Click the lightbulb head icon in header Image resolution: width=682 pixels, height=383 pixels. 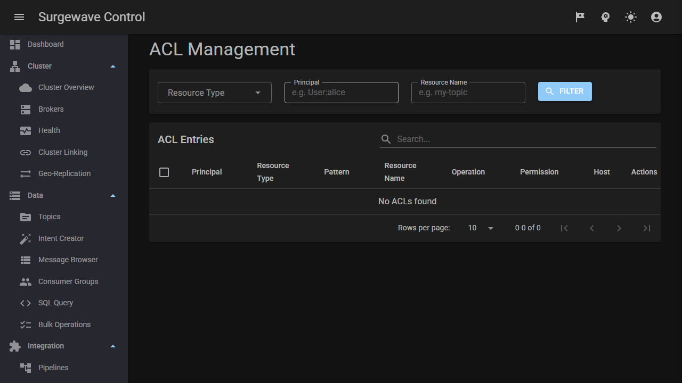(605, 17)
